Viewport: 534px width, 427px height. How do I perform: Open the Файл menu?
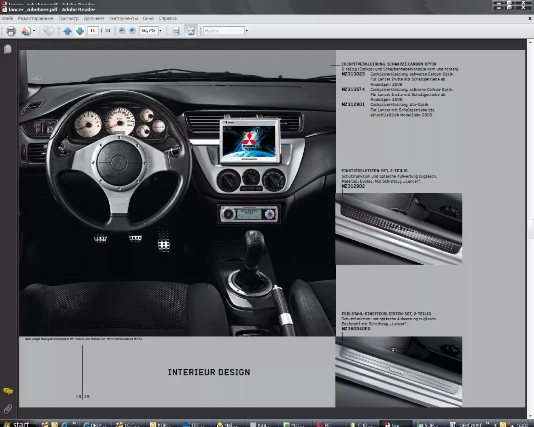(8, 19)
